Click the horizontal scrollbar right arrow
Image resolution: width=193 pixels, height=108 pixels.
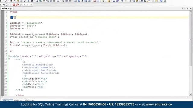pyautogui.click(x=188, y=97)
